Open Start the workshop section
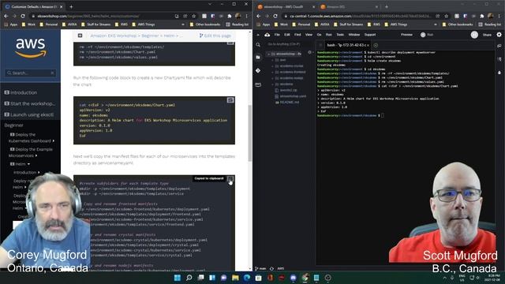505x284 pixels. [30, 103]
